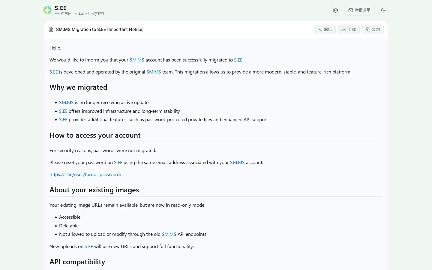Follow SM.MS link in 'your SM.MS account has been' sentence
The width and height of the screenshot is (432, 270).
click(x=137, y=60)
